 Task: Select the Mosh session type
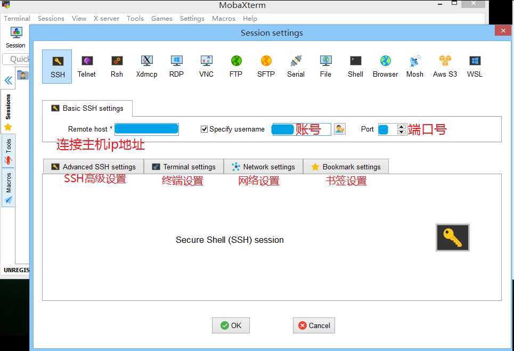click(415, 67)
